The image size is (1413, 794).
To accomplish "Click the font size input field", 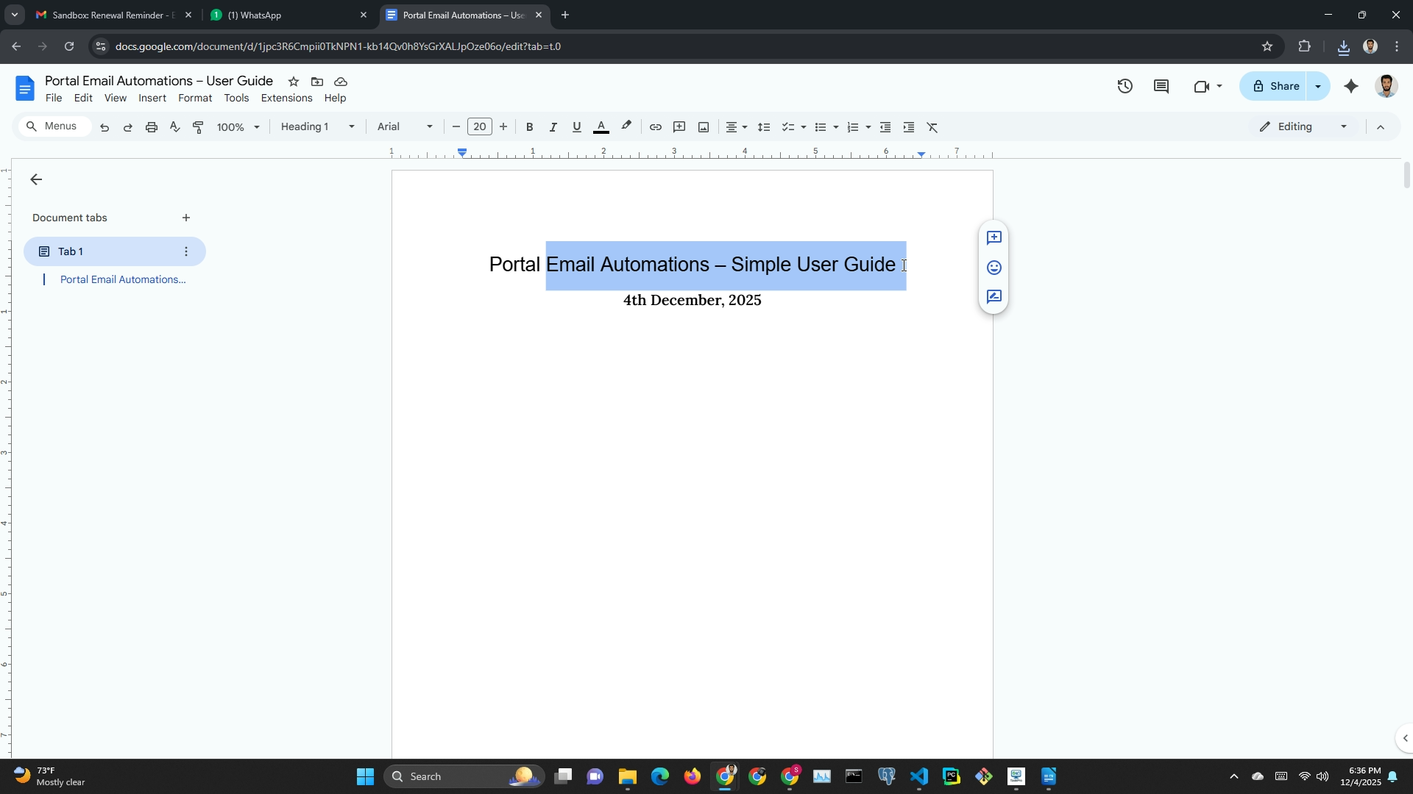I will pos(480,127).
